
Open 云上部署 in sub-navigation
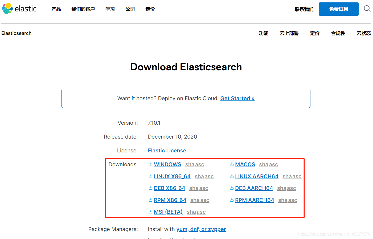click(x=289, y=33)
